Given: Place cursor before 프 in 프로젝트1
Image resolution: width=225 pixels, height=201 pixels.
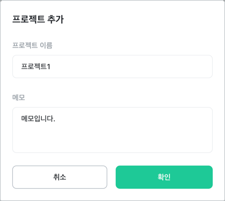Looking at the screenshot, I should [x=21, y=66].
